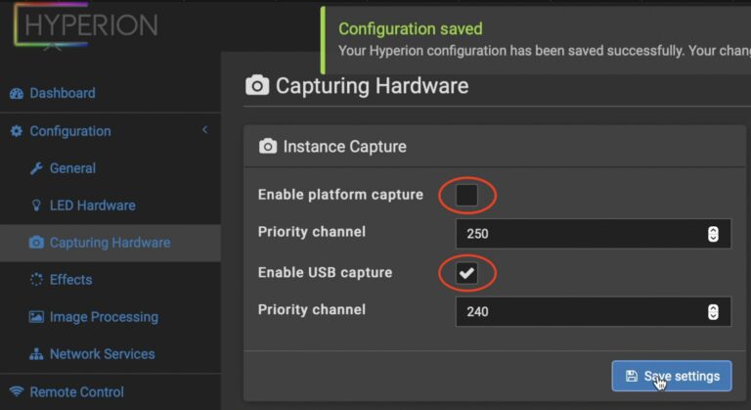Click the Network Services sitemap icon

click(36, 354)
